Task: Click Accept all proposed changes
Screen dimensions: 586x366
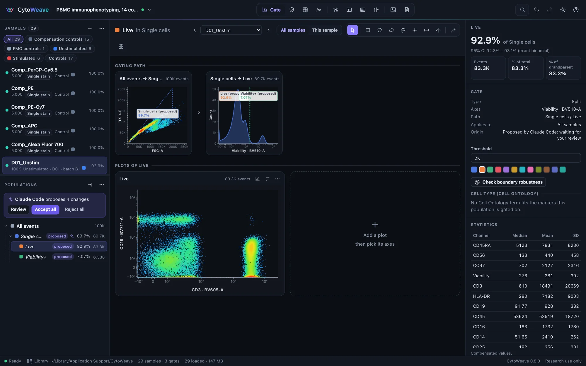Action: click(x=45, y=209)
